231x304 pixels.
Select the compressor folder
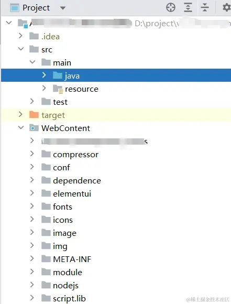pyautogui.click(x=75, y=154)
